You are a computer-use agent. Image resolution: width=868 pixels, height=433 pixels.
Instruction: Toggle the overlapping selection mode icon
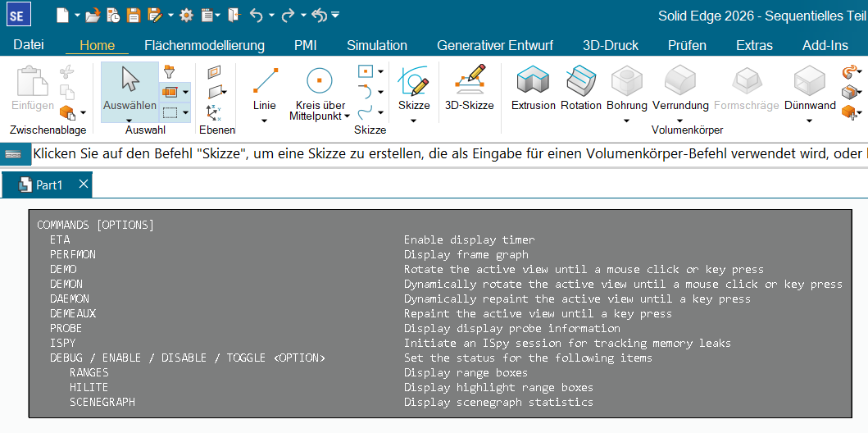[170, 92]
